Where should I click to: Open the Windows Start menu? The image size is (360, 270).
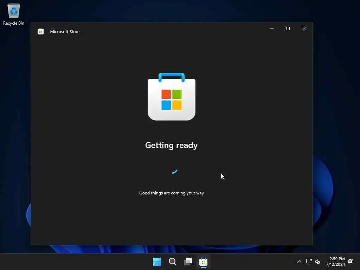157,262
